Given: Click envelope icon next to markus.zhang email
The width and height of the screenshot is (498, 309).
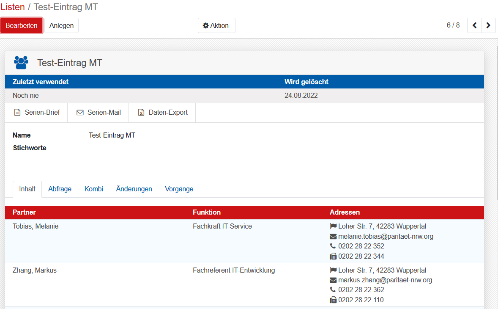Looking at the screenshot, I should pos(333,280).
